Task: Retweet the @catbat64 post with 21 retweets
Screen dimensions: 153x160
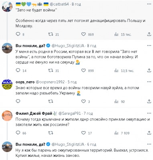Action: [51, 34]
